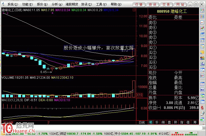206x136 pixels.
Task: Open the wavy indicator lines icon
Action: point(202,84)
